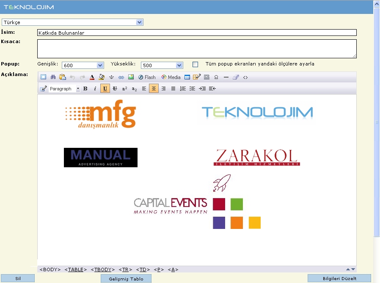Open the font color tool
Viewport: 380px width, 283px height.
coord(92,77)
